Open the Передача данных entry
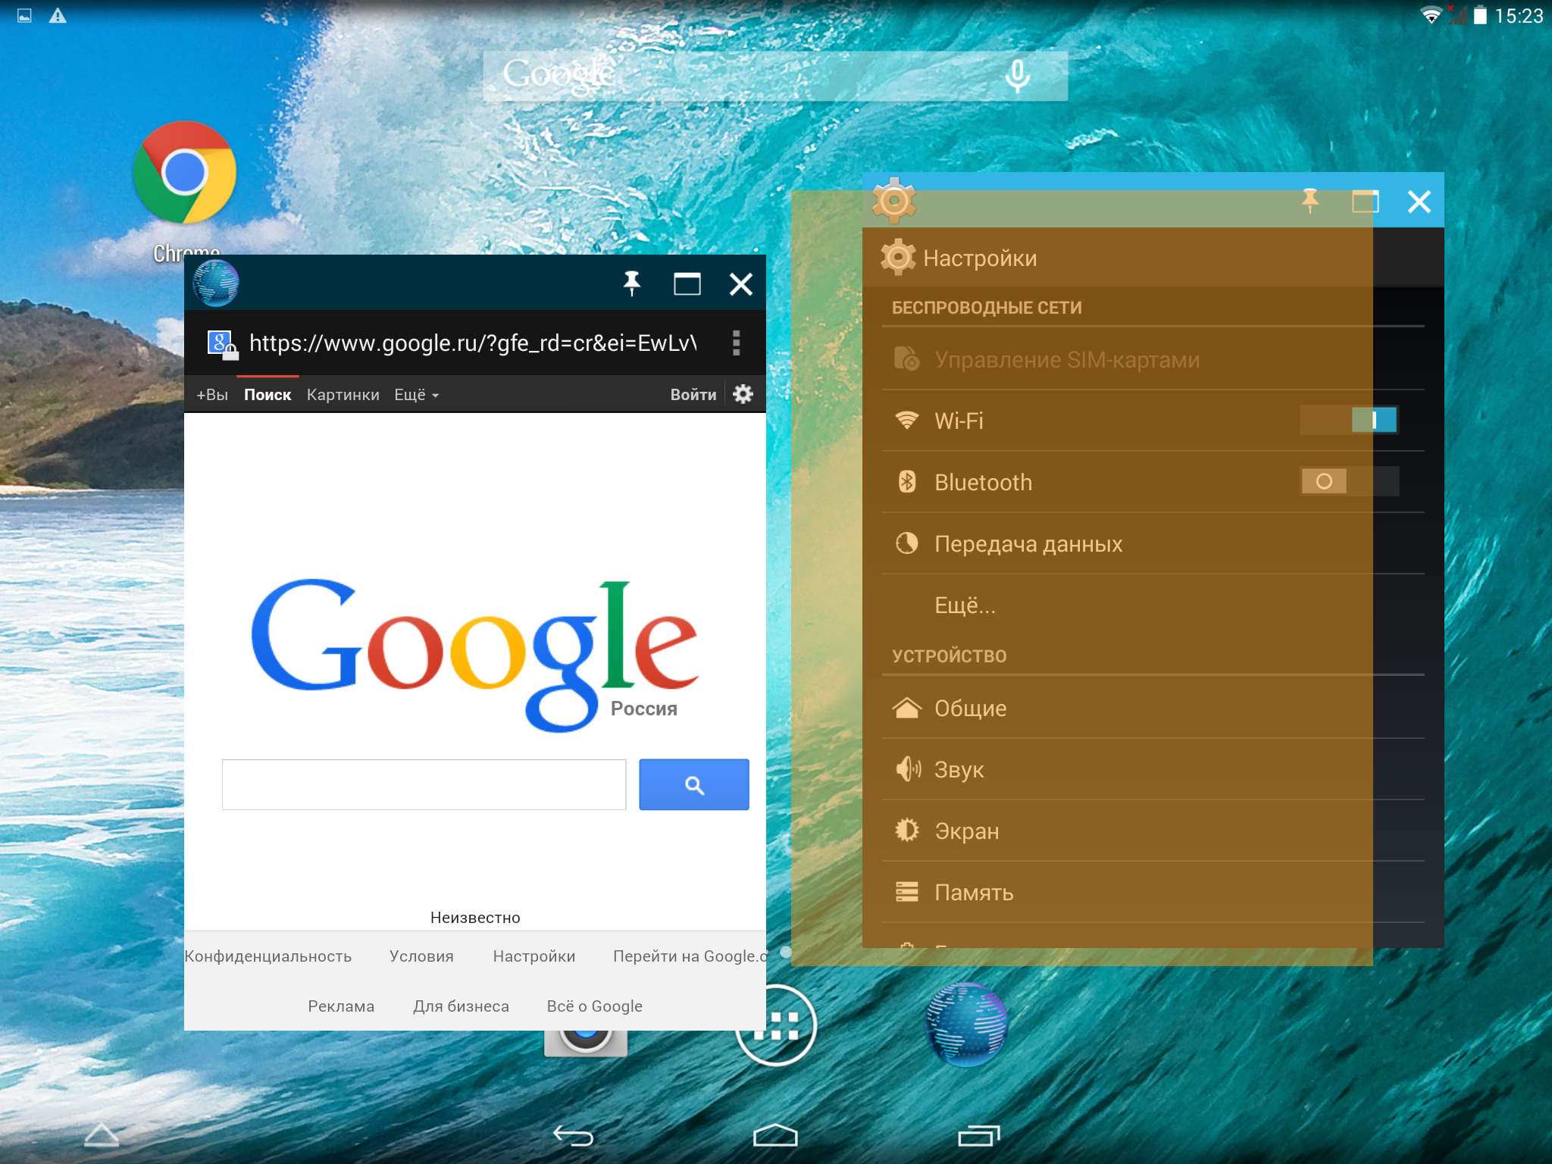The image size is (1552, 1164). 1153,543
